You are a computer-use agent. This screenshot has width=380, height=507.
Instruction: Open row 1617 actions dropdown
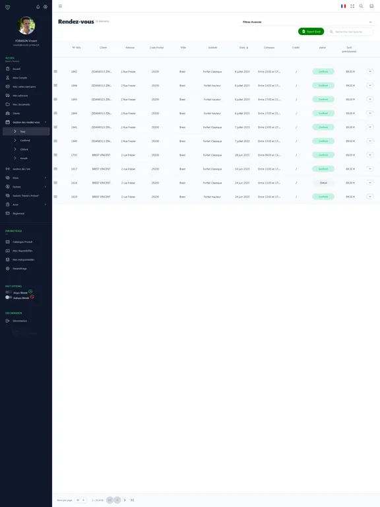click(370, 169)
